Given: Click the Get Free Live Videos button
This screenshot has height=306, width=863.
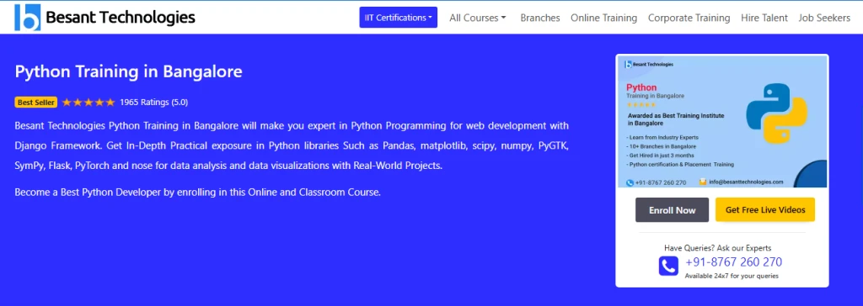Looking at the screenshot, I should 765,210.
